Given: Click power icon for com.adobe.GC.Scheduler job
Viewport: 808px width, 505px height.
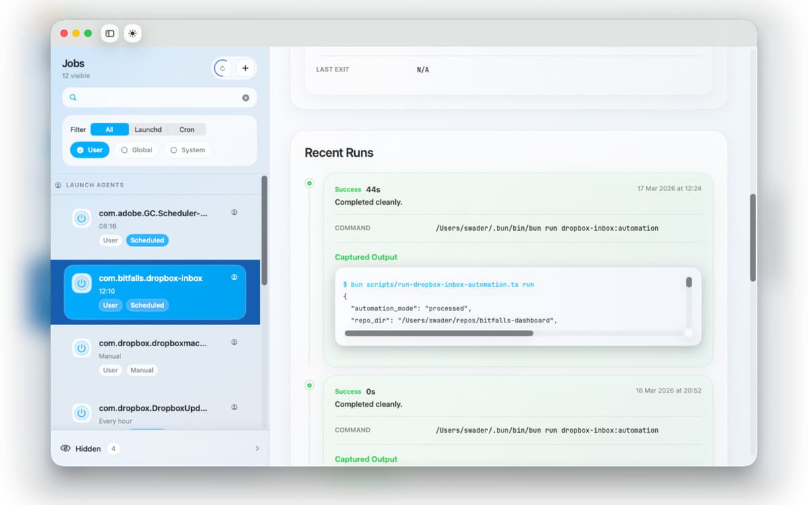Looking at the screenshot, I should click(x=81, y=218).
